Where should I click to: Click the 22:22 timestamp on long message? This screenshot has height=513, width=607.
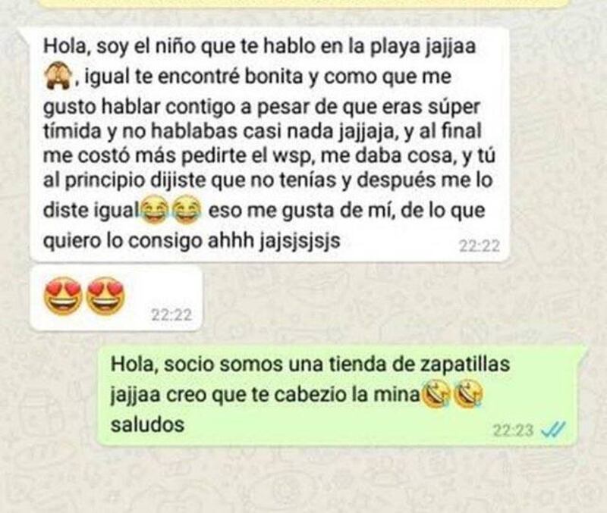click(480, 246)
